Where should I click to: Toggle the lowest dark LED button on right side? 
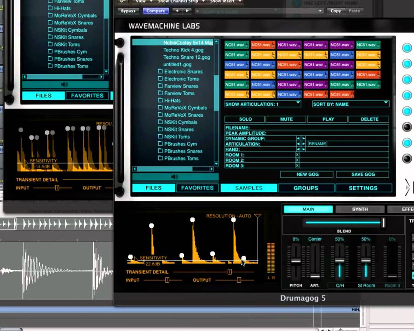[407, 159]
